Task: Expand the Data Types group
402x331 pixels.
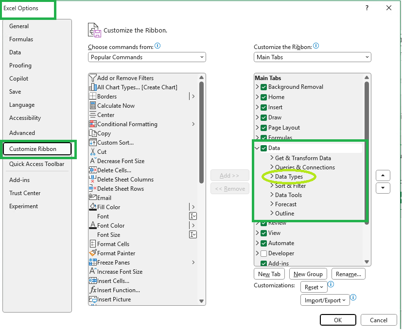Action: [x=272, y=176]
